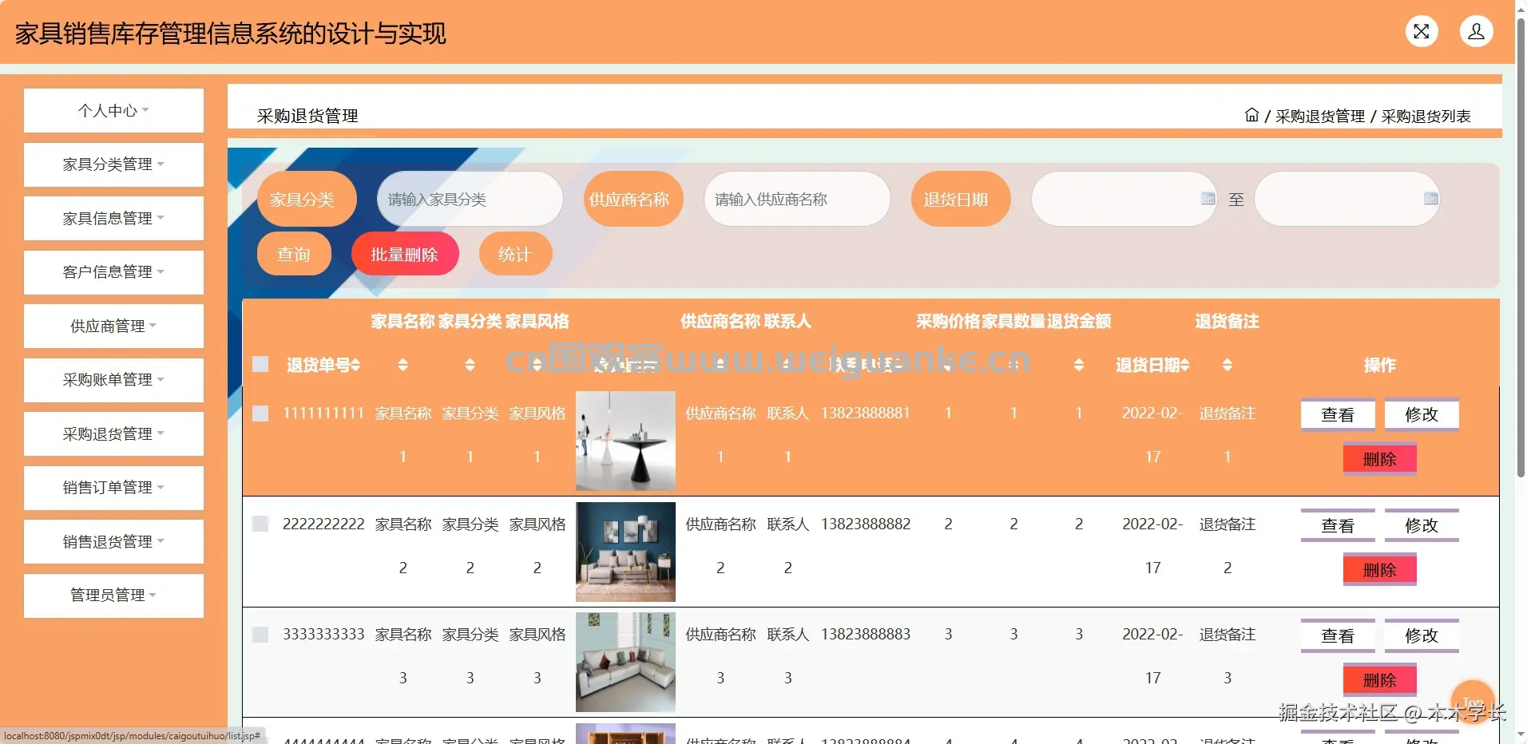Image resolution: width=1527 pixels, height=744 pixels.
Task: Click 删除 for order 2222222222
Action: 1380,570
